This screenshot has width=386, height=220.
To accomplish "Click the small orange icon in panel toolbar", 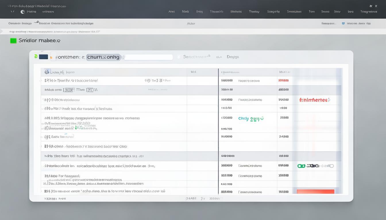I will tap(51, 57).
